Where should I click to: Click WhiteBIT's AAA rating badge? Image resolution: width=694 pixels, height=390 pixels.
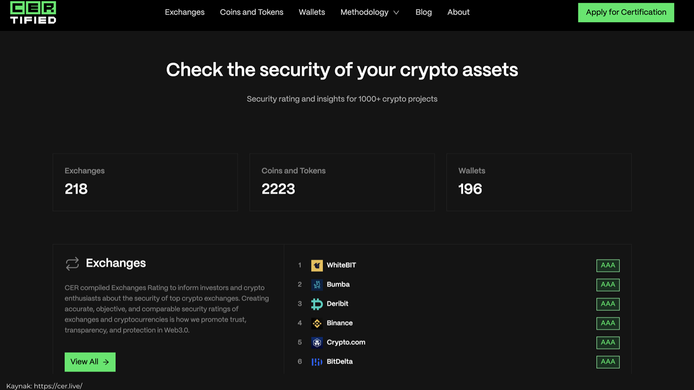608,265
